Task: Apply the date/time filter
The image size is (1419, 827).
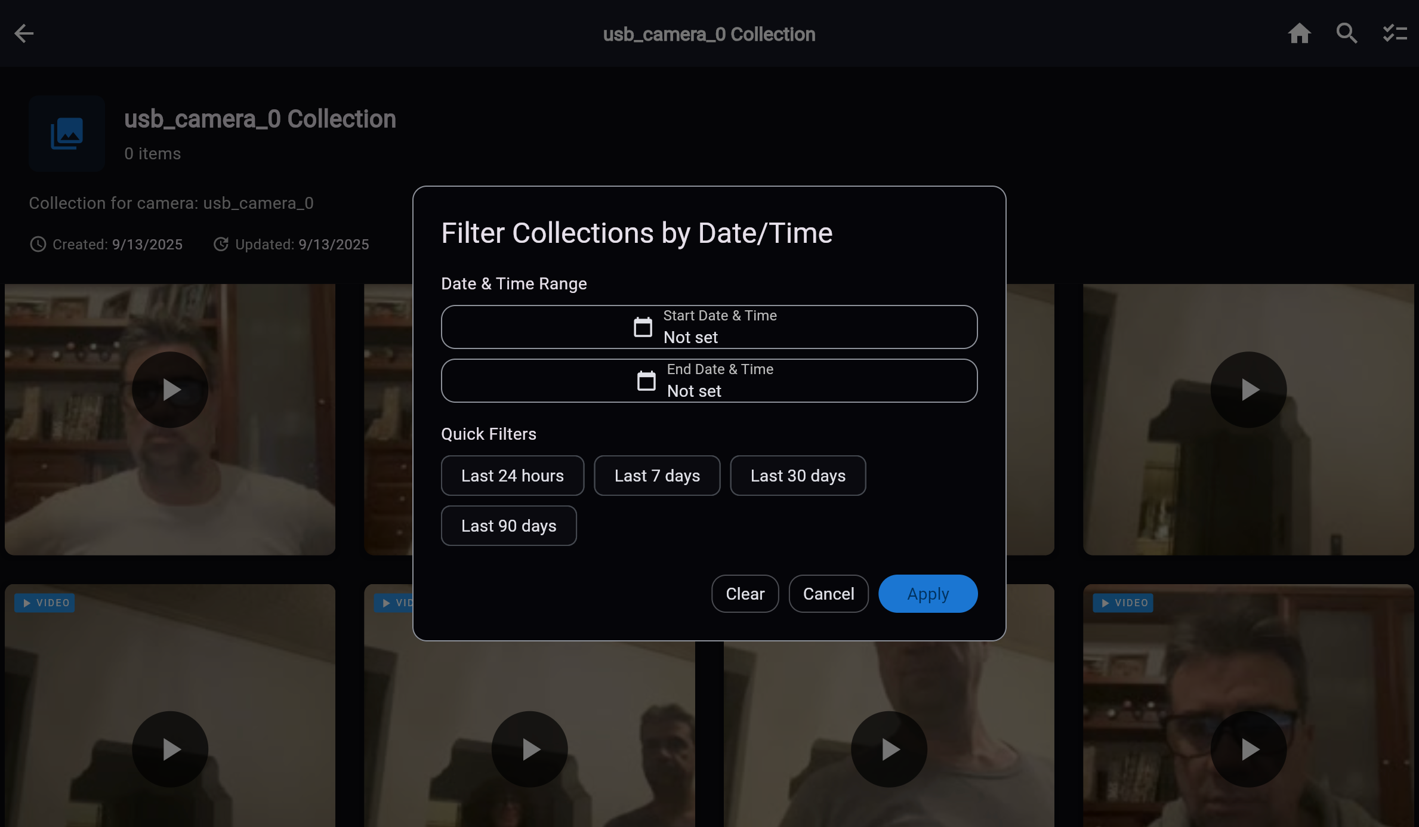Action: pyautogui.click(x=927, y=593)
